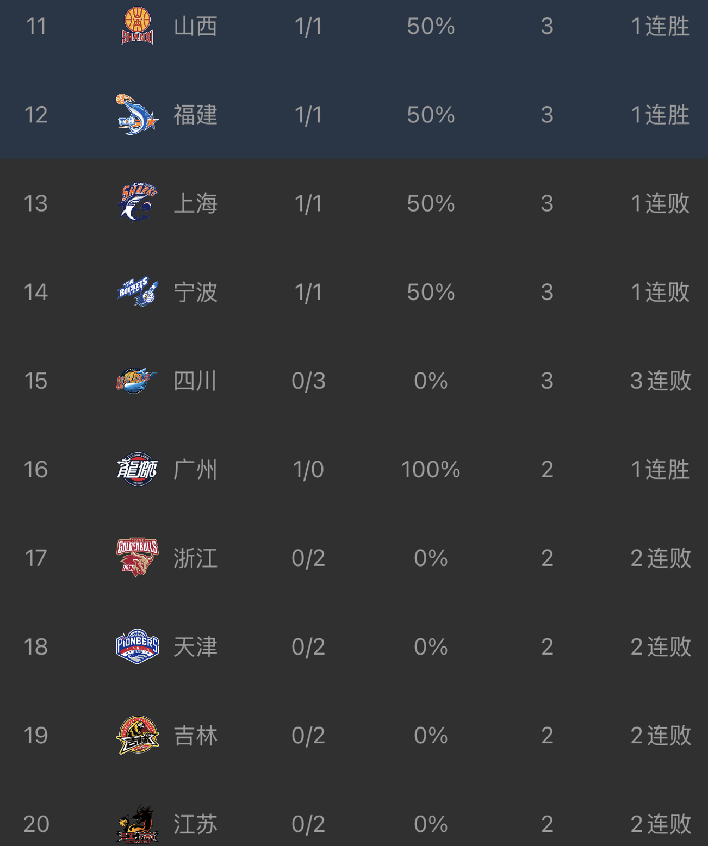The width and height of the screenshot is (708, 846).
Task: Click the Sichuan whale team logo
Action: click(x=138, y=381)
